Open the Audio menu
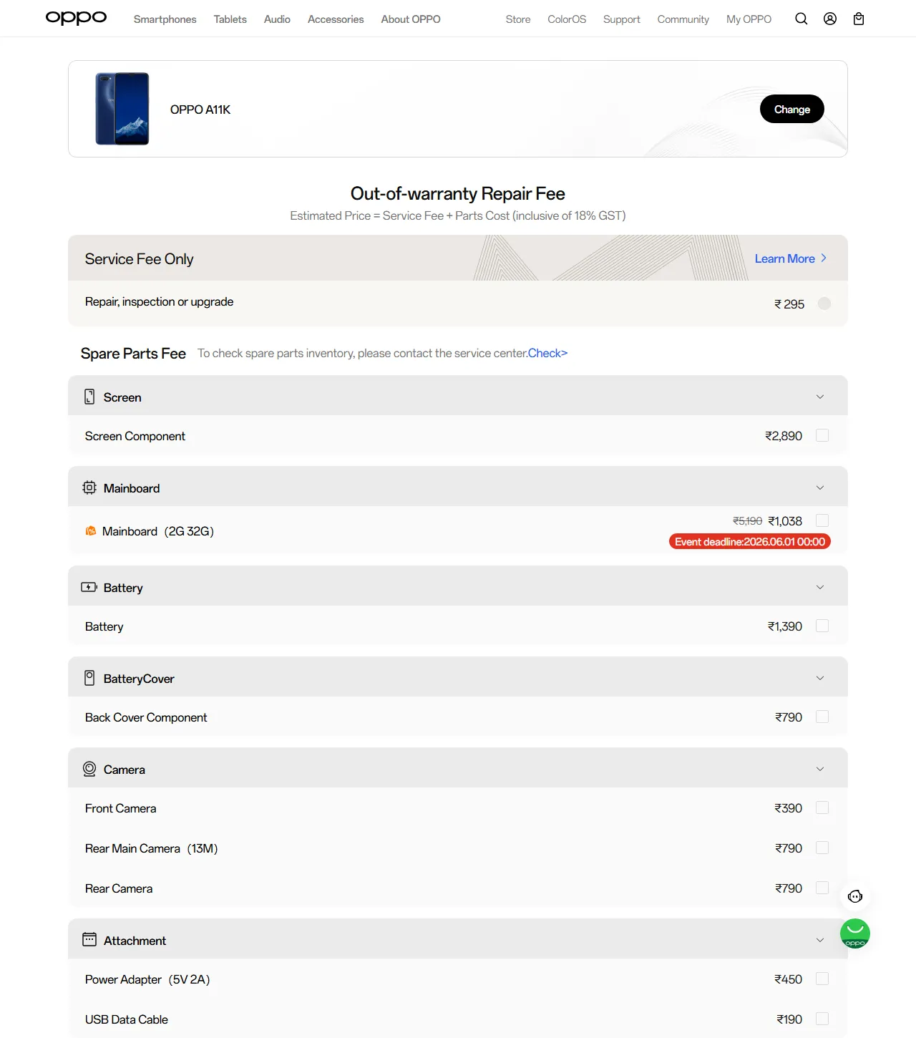The height and width of the screenshot is (1038, 916). coord(277,19)
